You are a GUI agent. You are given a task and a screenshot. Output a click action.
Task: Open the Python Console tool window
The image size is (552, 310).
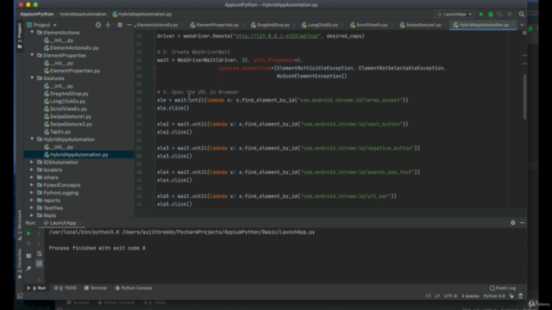[x=134, y=288]
